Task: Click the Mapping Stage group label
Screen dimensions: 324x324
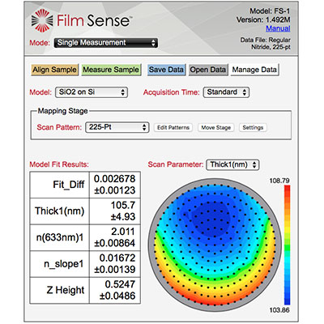Action: pyautogui.click(x=62, y=111)
